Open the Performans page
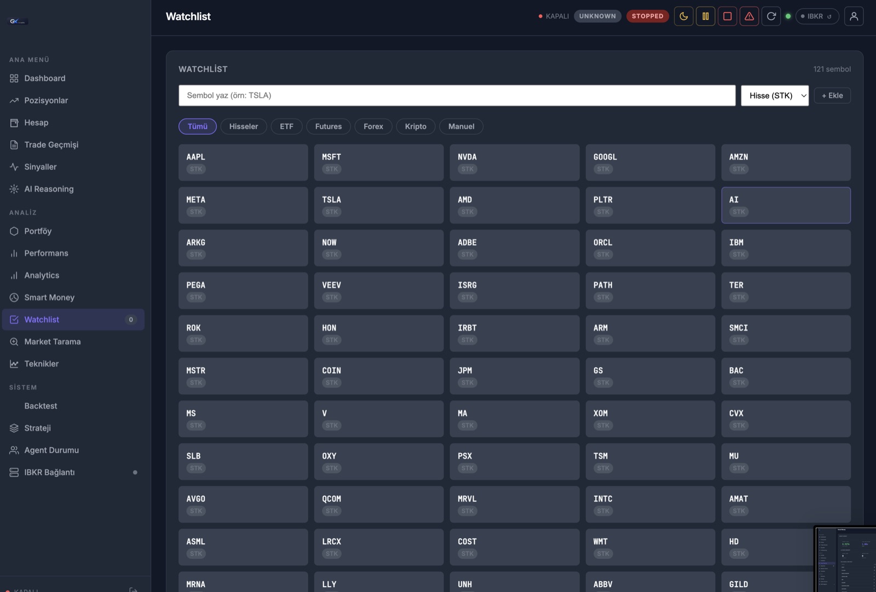The image size is (876, 592). 73,253
